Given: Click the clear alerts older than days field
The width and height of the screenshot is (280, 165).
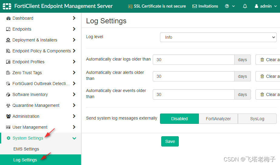Looking at the screenshot, I should (194, 76).
